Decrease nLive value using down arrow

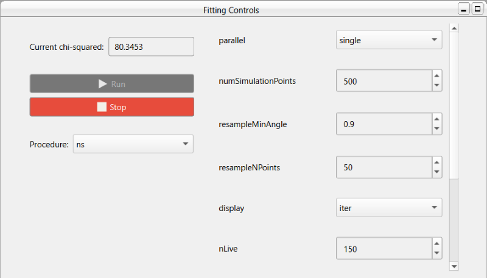point(437,253)
